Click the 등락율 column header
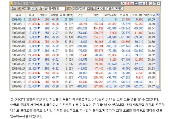This screenshot has width=174, height=119. click(x=54, y=15)
